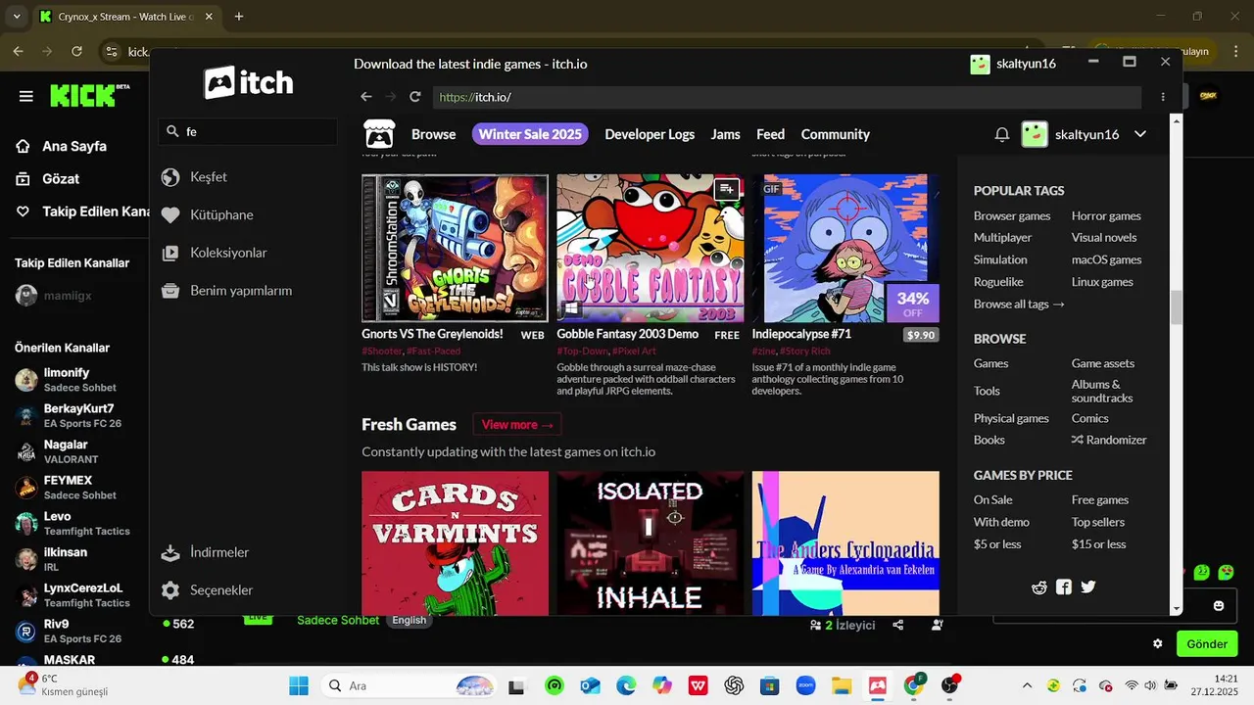Open the Browse menu
Image resolution: width=1254 pixels, height=705 pixels.
(433, 134)
